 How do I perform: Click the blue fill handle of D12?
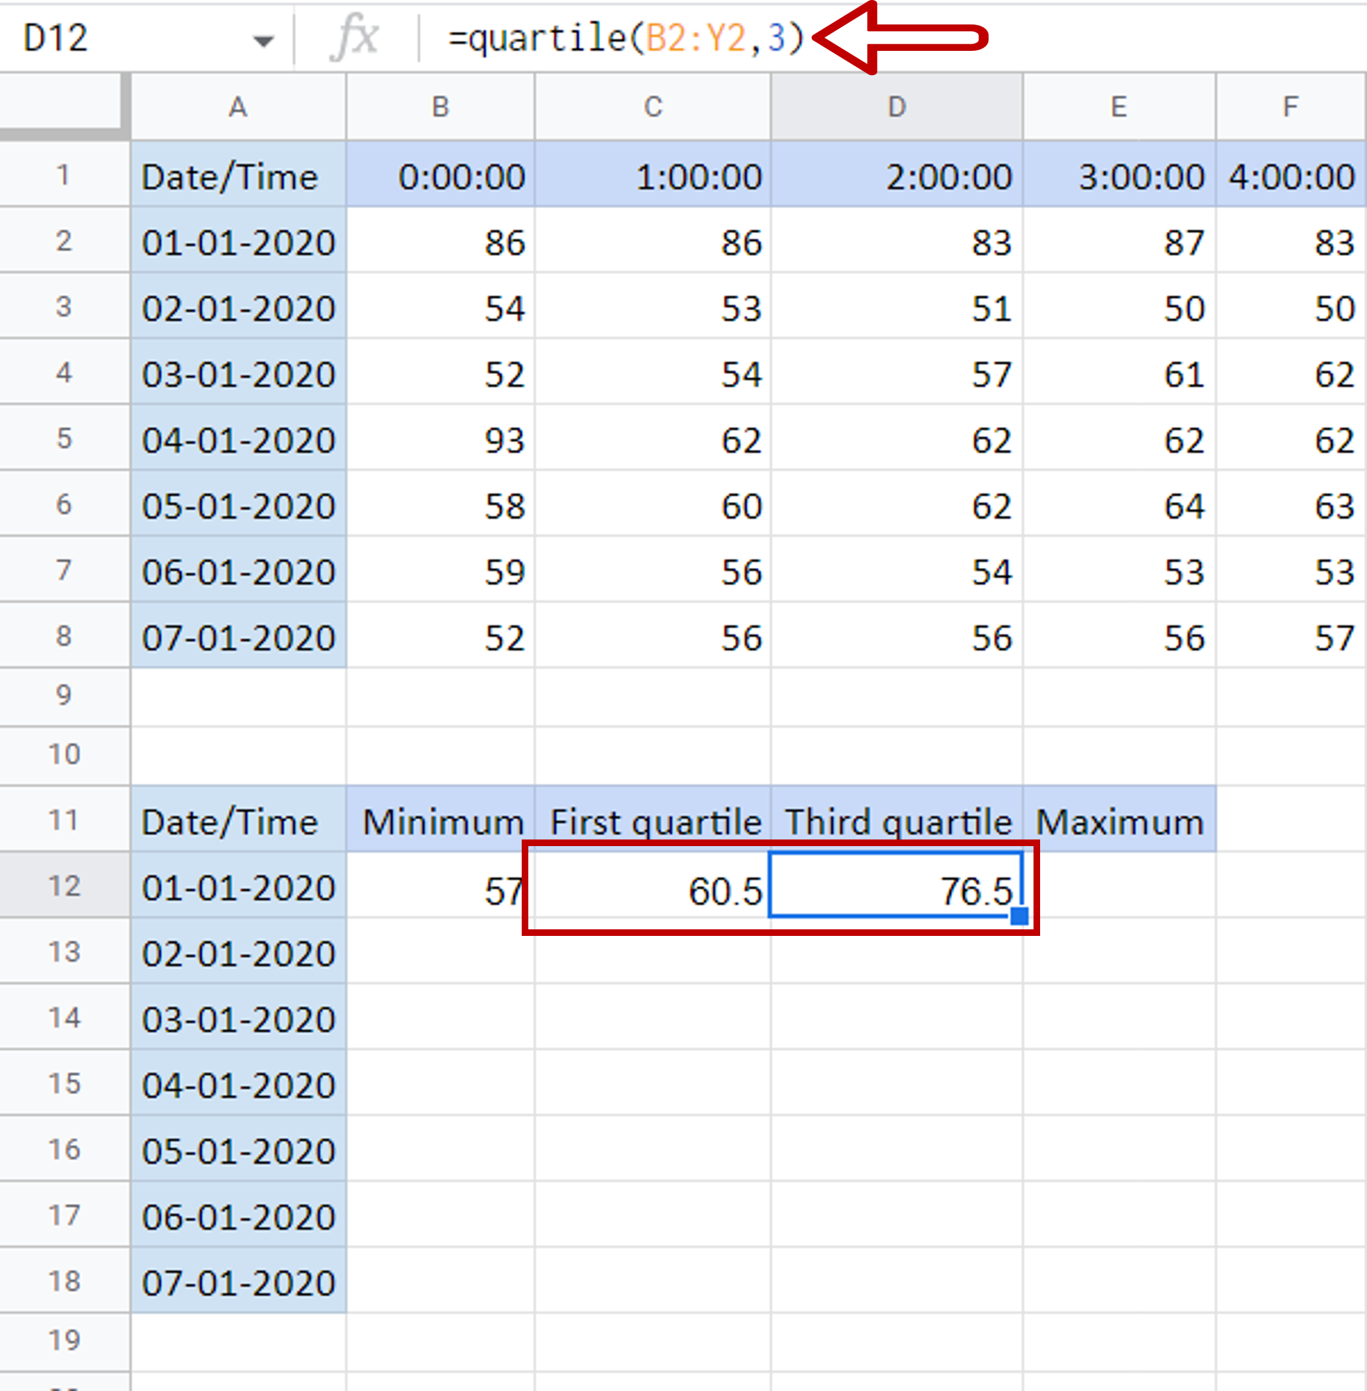click(1019, 915)
